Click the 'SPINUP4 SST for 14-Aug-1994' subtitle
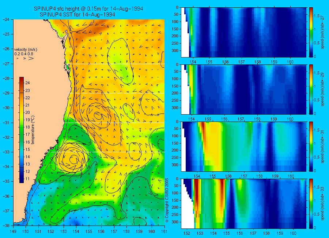The height and width of the screenshot is (238, 329). coord(77,15)
